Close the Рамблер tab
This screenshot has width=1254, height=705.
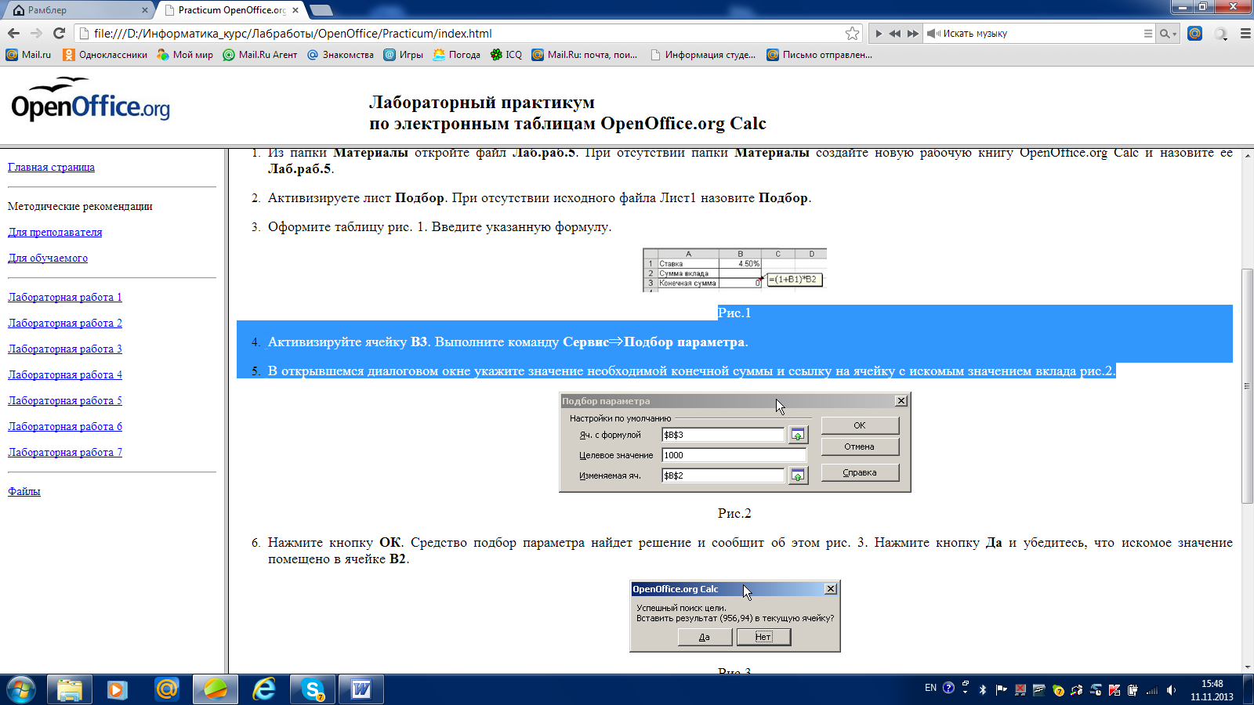(145, 10)
